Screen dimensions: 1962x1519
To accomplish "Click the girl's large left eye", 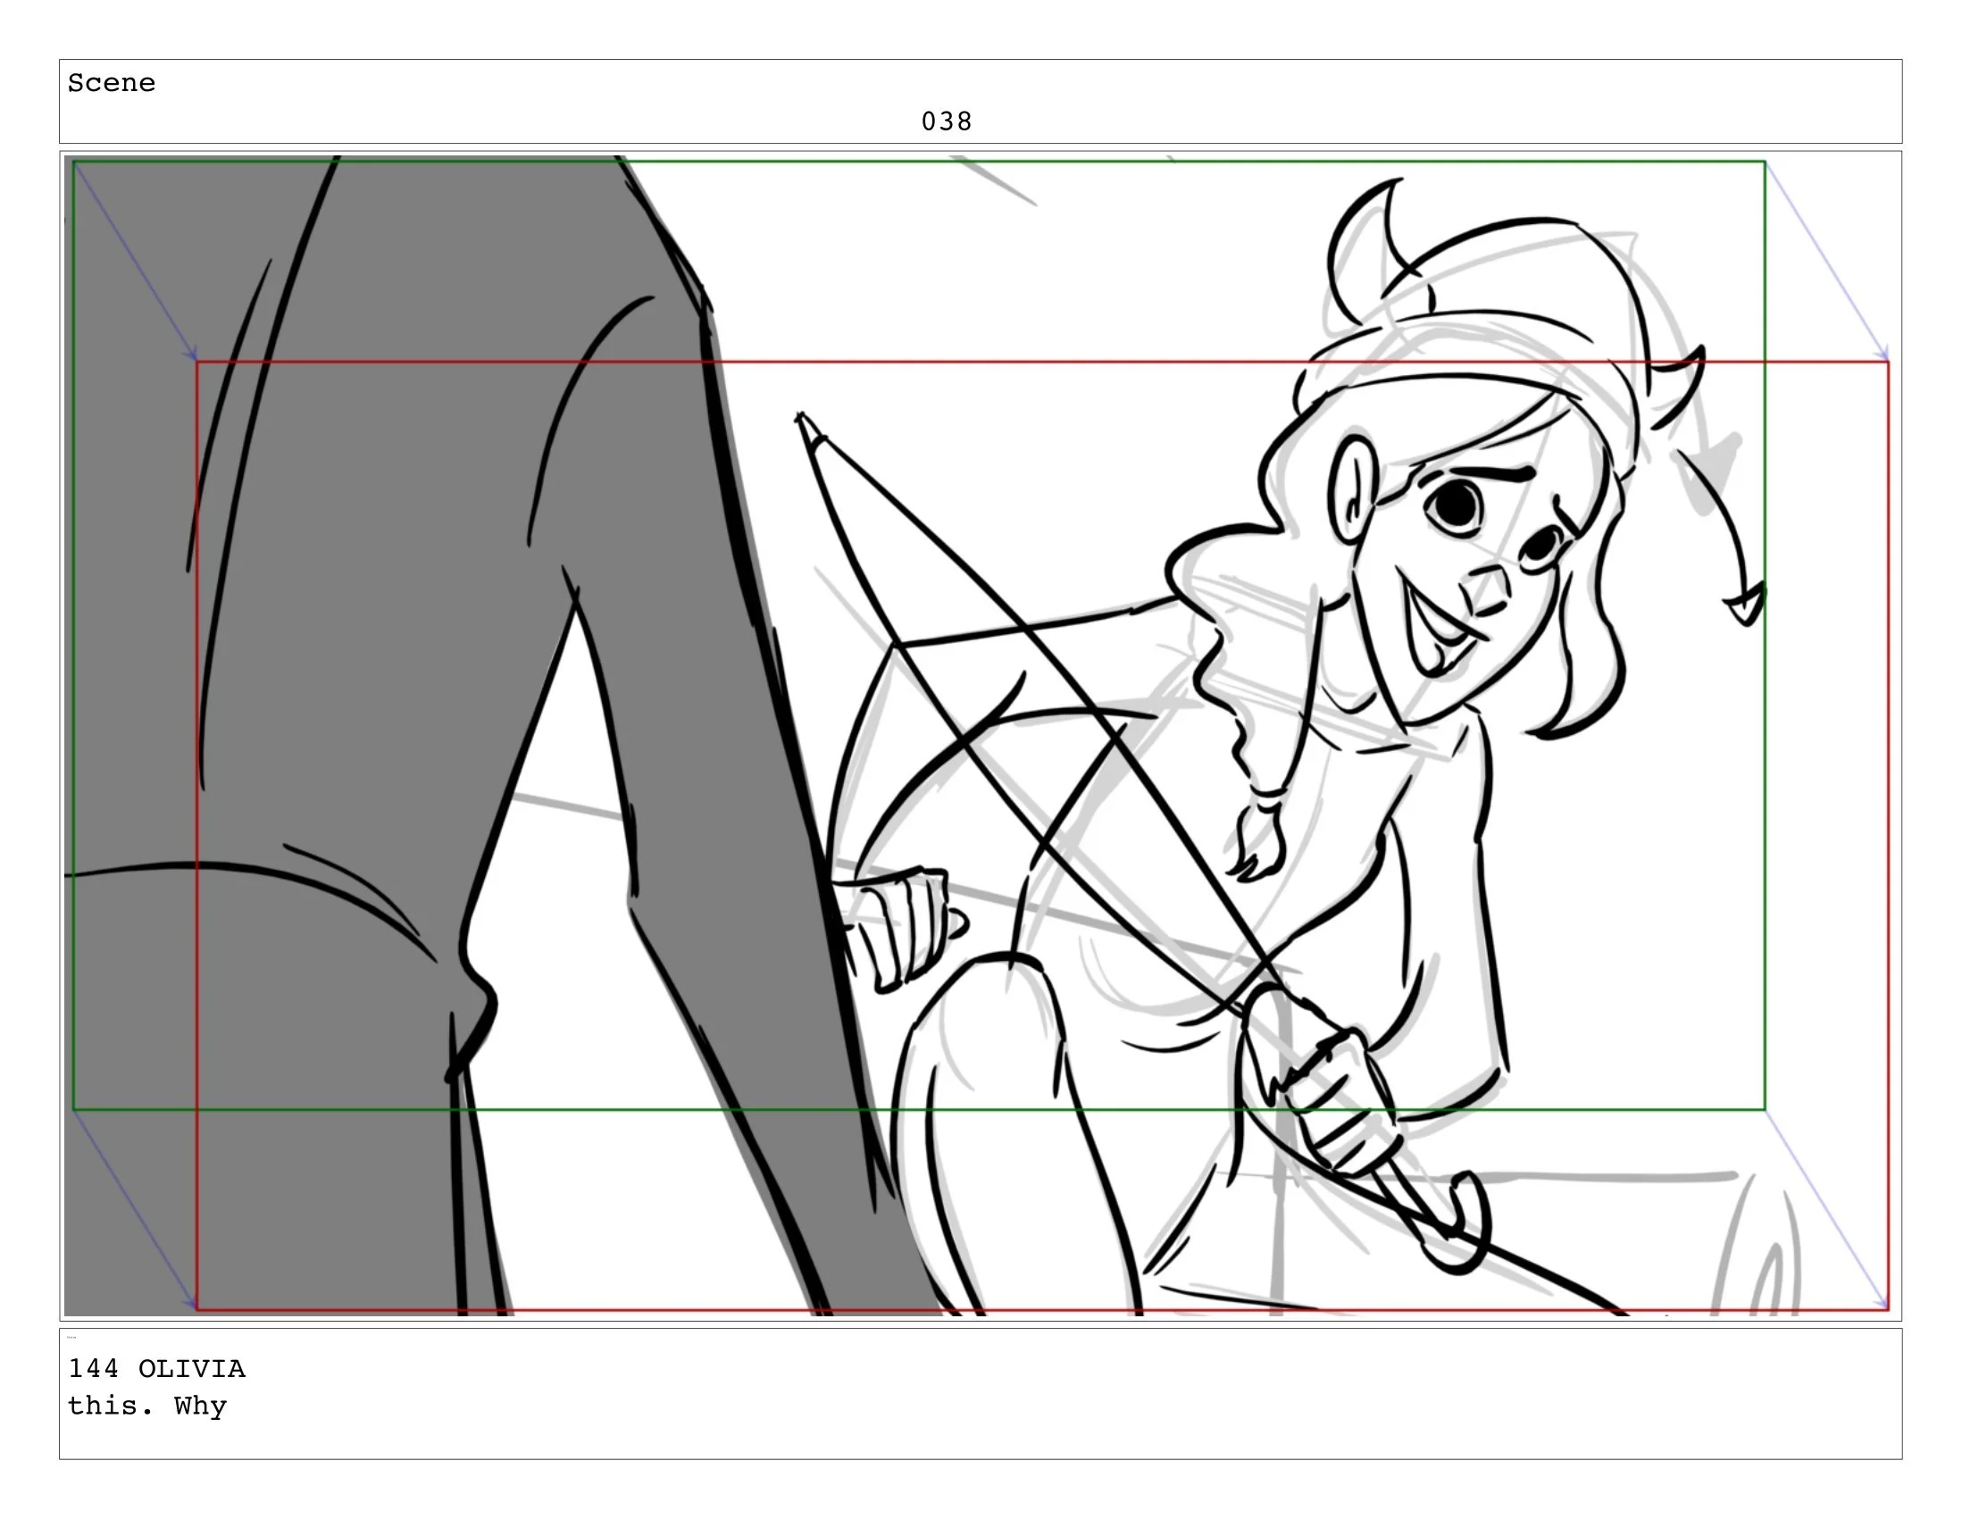I will coord(1456,505).
